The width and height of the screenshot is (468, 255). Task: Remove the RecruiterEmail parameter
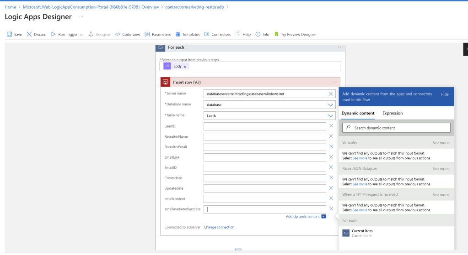(331, 147)
